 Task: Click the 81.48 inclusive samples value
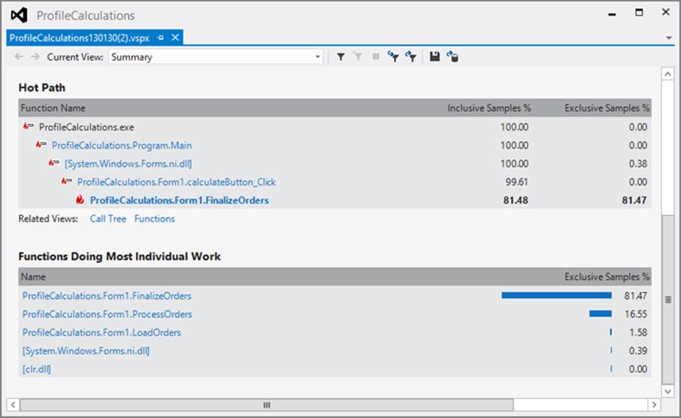(516, 200)
